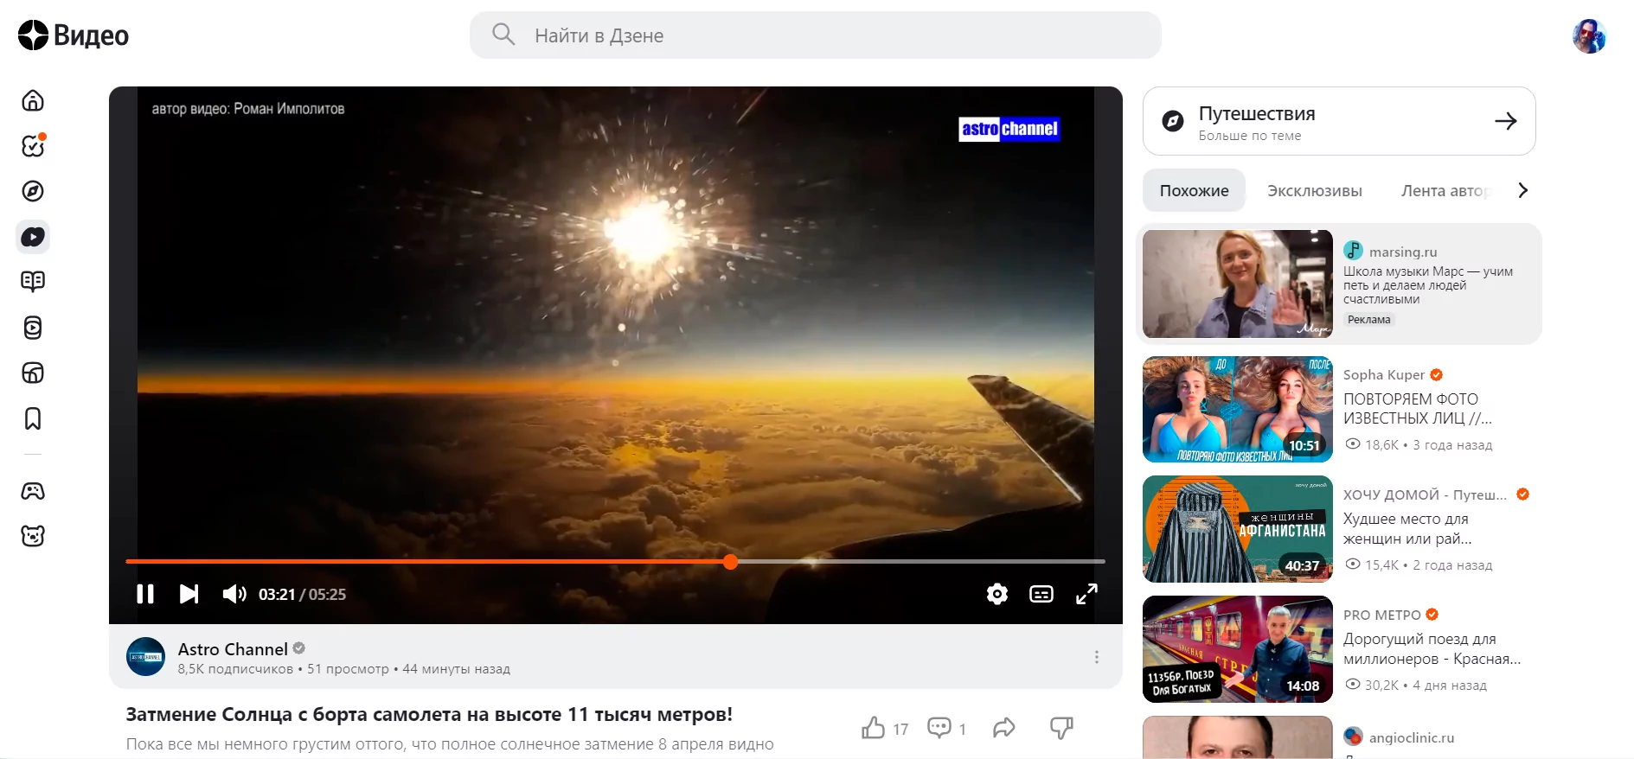Open Subscriptions icon with notification dot
This screenshot has height=759, width=1634.
click(33, 146)
